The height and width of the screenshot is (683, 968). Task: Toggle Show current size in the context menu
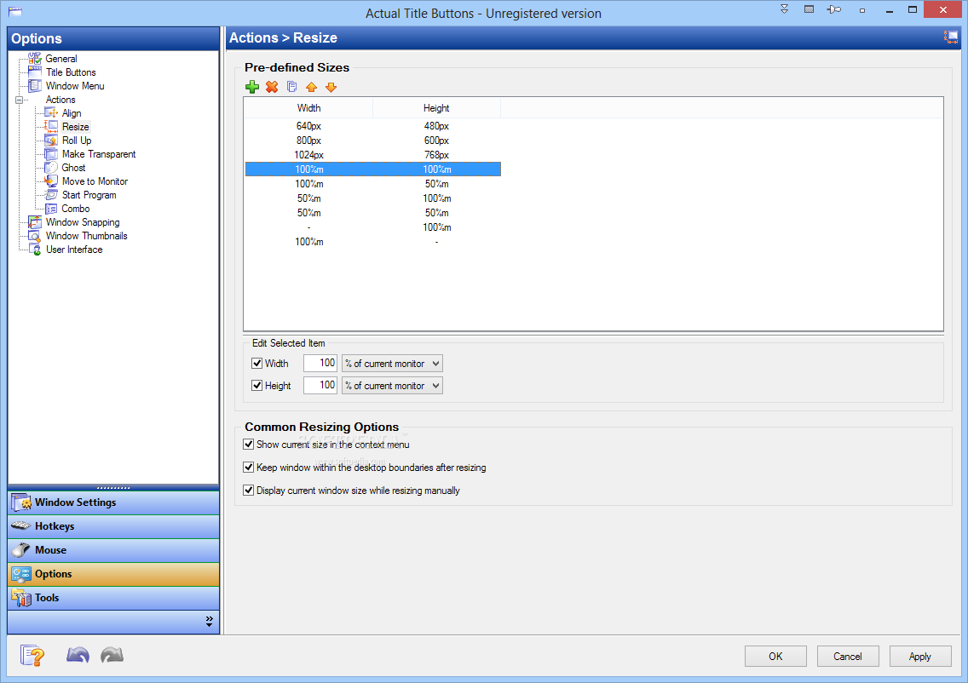(248, 445)
